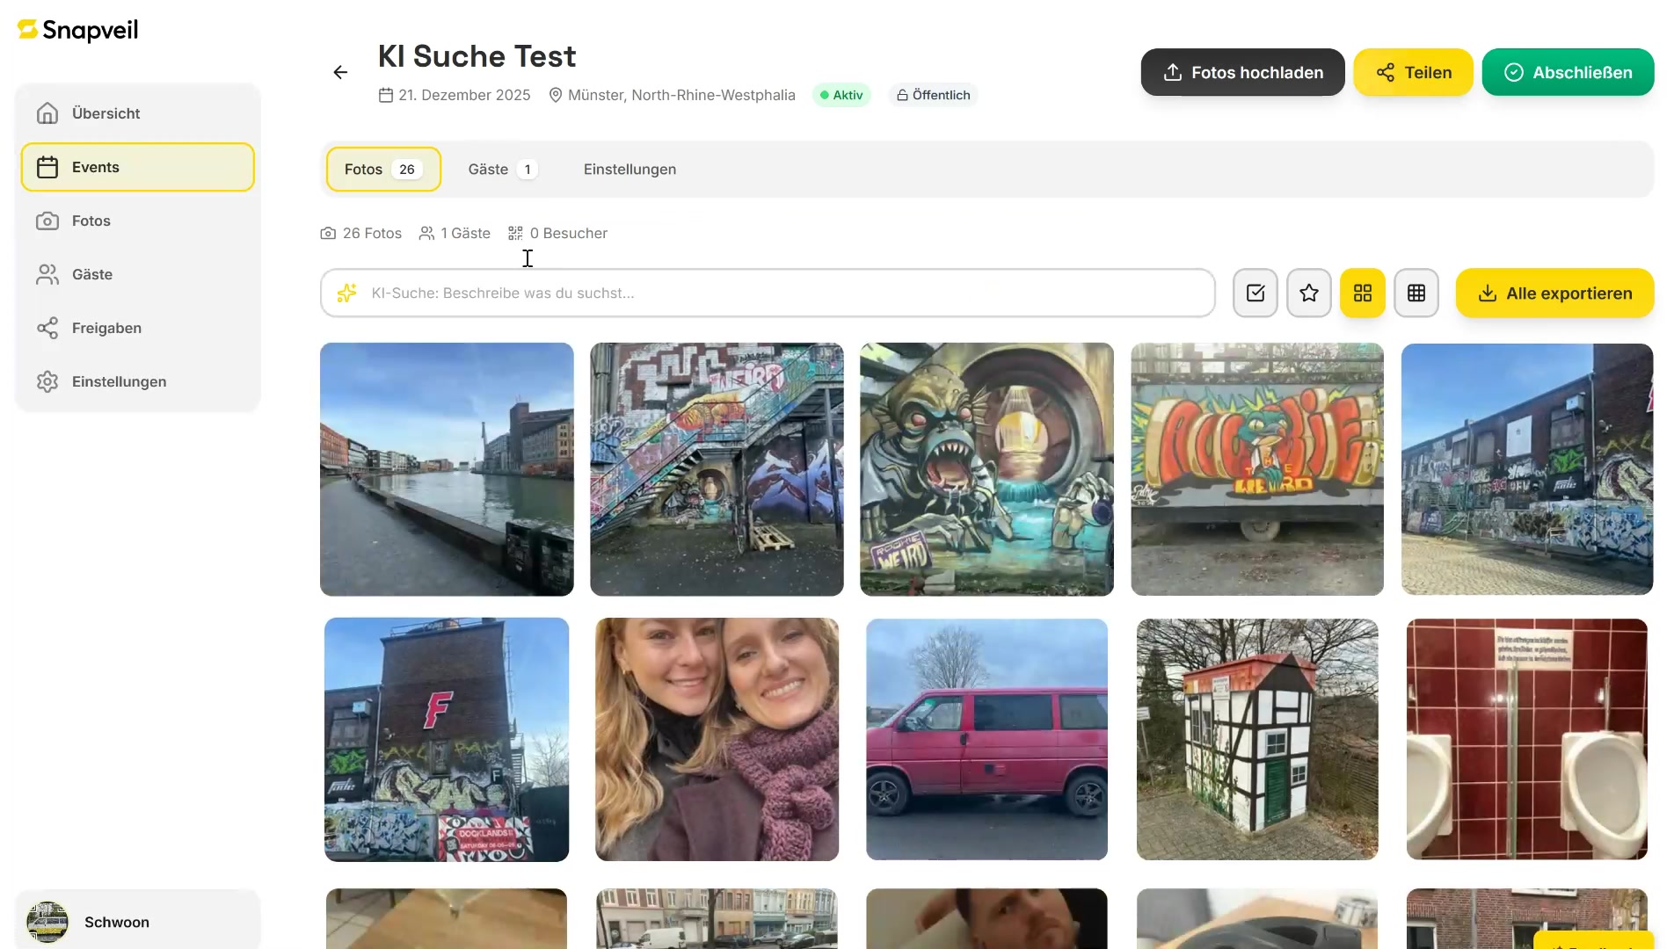Open Fotos in the sidebar

91,221
